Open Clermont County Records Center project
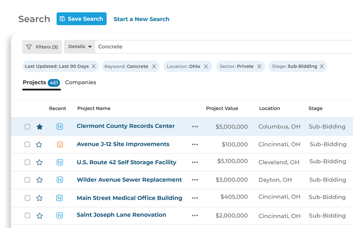The image size is (353, 228). pos(125,126)
